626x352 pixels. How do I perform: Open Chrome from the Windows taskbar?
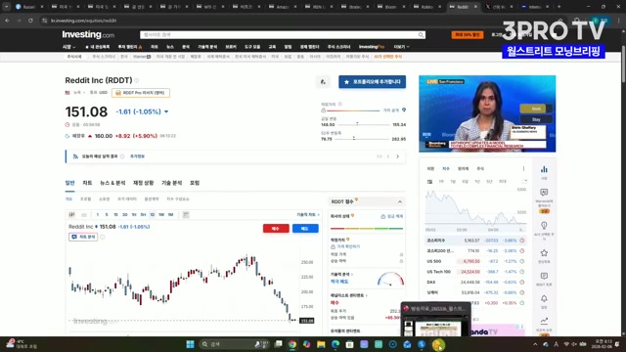(x=292, y=344)
